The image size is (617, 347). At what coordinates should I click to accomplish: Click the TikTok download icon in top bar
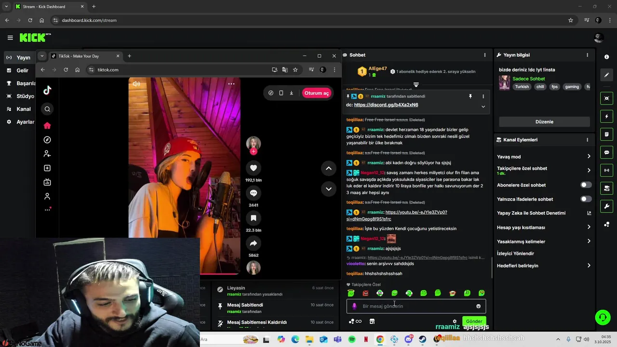291,93
